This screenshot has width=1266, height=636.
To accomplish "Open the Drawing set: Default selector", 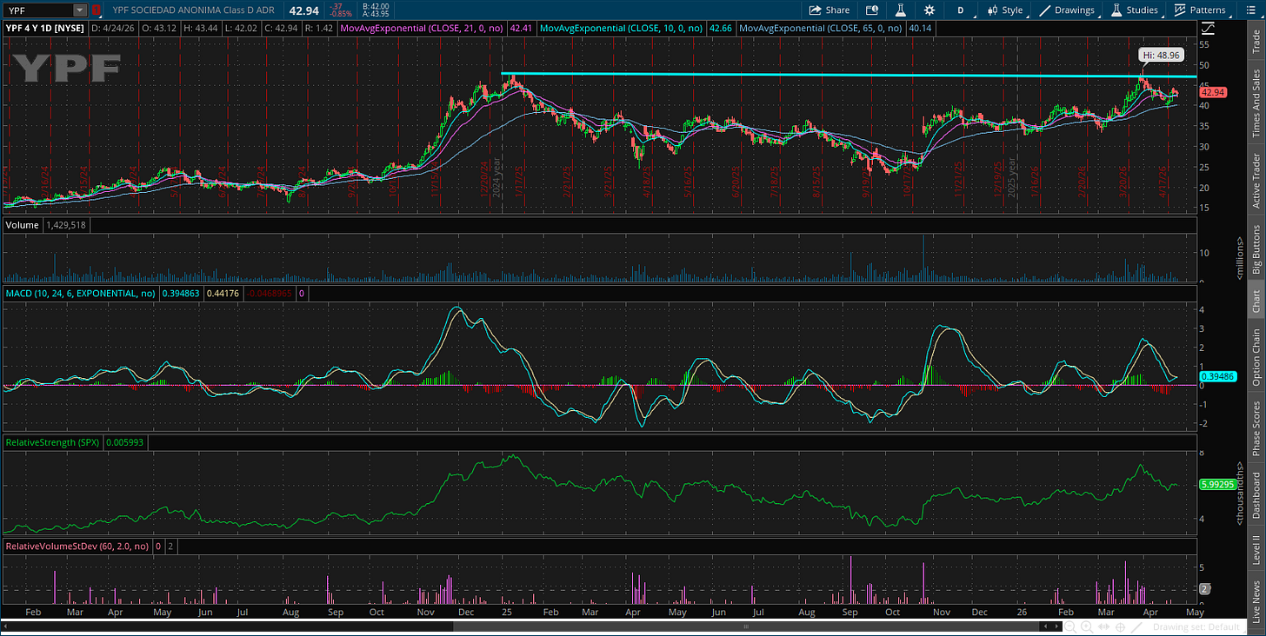I will (x=1196, y=627).
